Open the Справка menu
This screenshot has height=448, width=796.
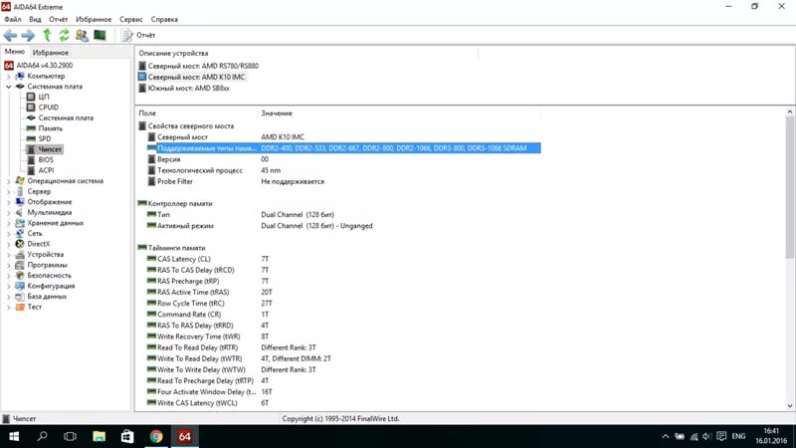[164, 19]
